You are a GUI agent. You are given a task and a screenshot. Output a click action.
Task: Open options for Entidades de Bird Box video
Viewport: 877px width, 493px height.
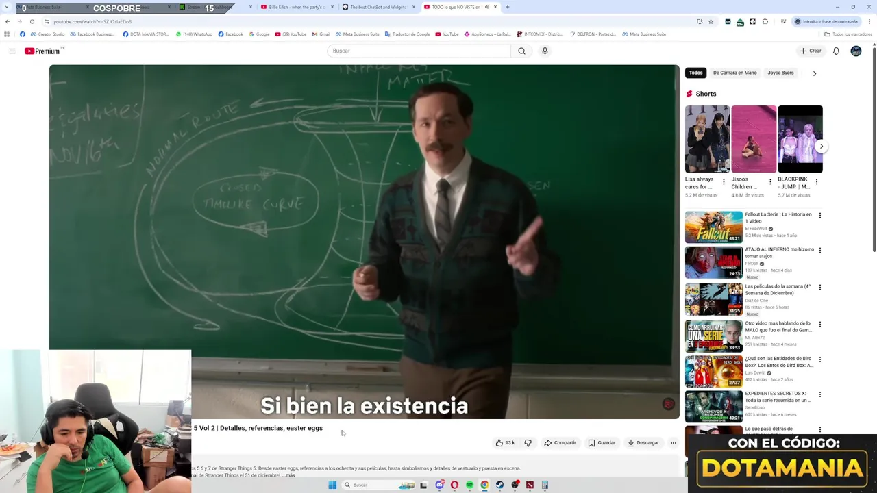click(819, 359)
